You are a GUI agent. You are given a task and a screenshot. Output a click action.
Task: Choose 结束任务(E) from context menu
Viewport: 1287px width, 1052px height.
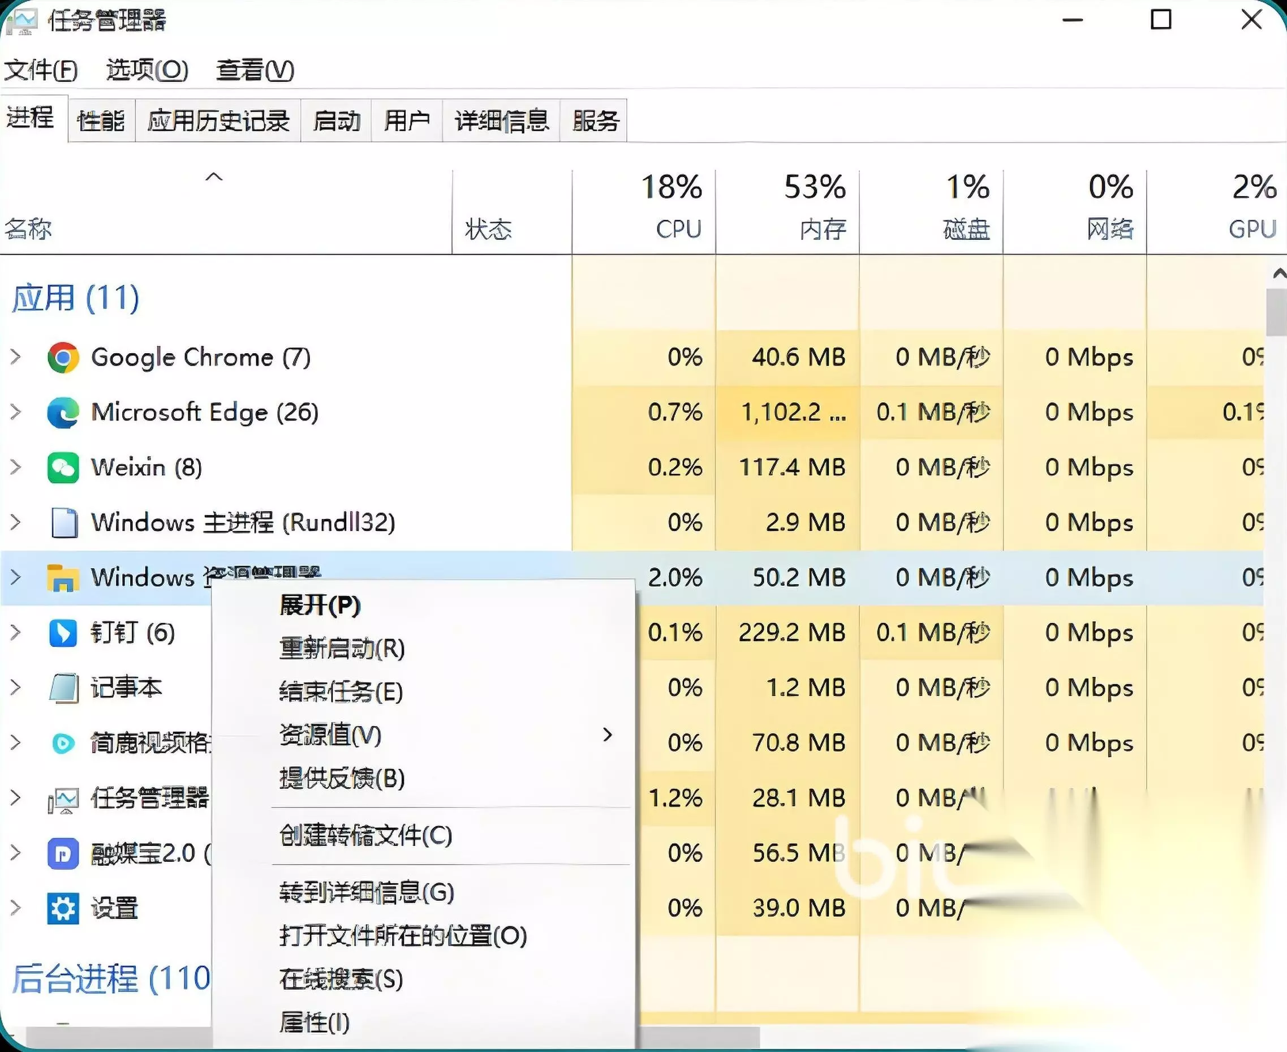click(x=341, y=692)
